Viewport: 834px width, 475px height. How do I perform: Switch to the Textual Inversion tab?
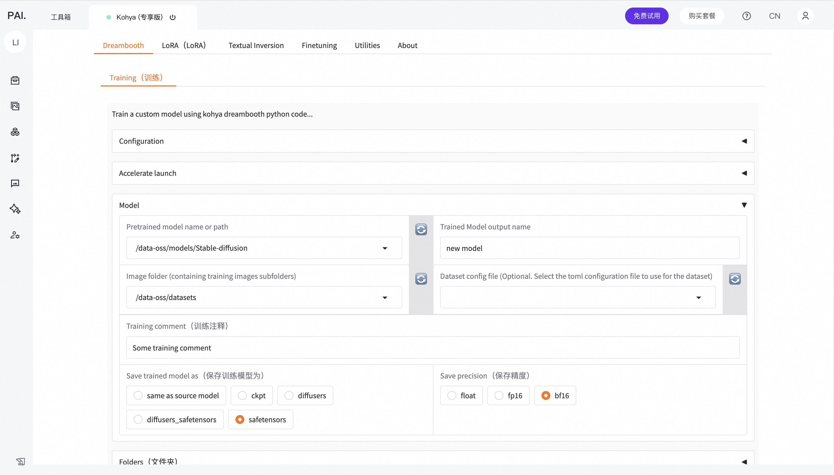click(x=256, y=45)
